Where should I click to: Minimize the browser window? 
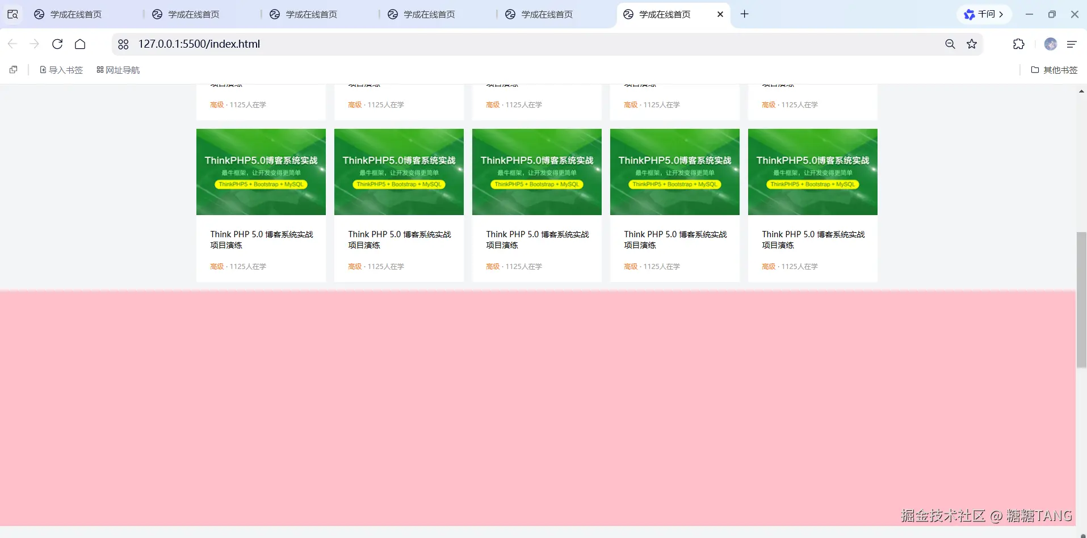(1029, 14)
